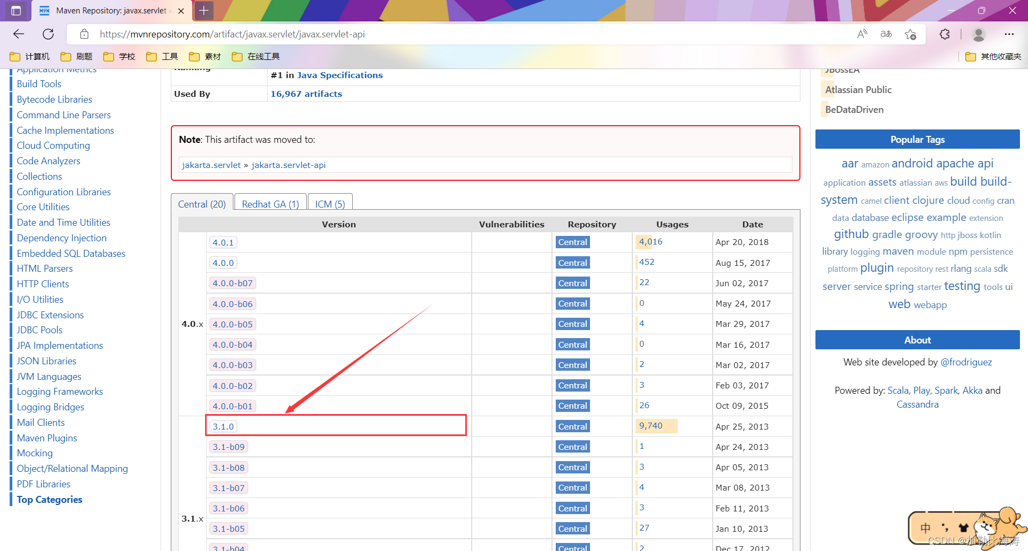Open the Cassandra link
The image size is (1028, 551).
918,404
